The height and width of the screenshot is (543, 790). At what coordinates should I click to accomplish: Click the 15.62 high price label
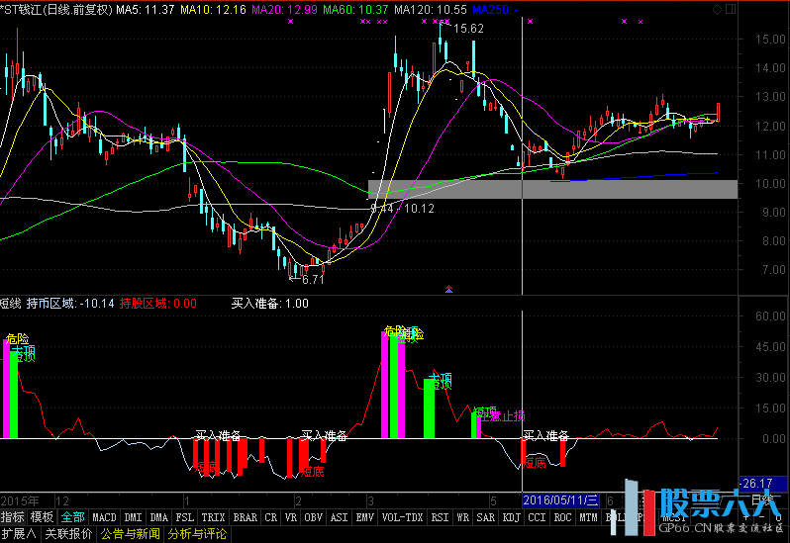[468, 30]
